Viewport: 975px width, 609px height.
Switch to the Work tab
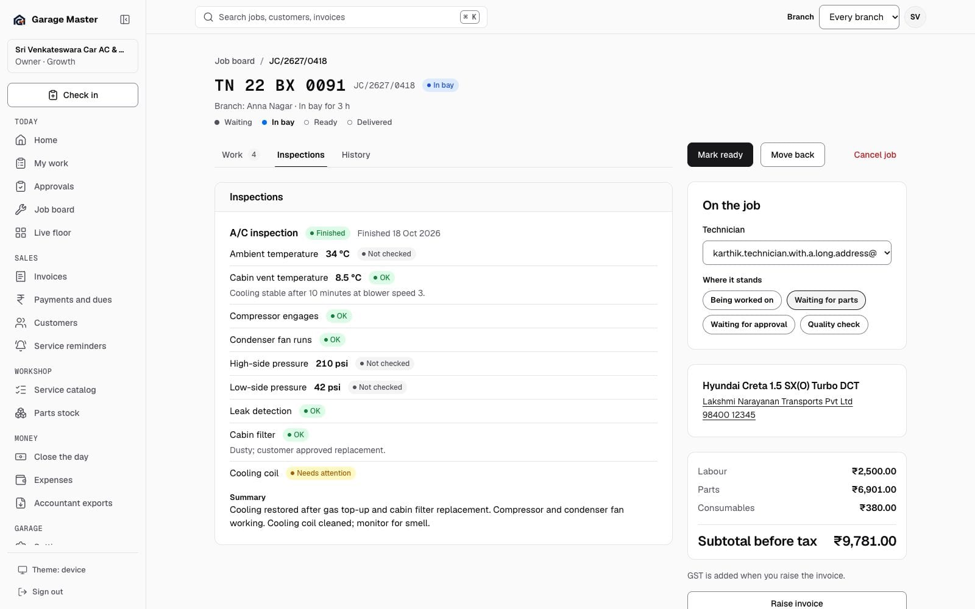coord(240,155)
